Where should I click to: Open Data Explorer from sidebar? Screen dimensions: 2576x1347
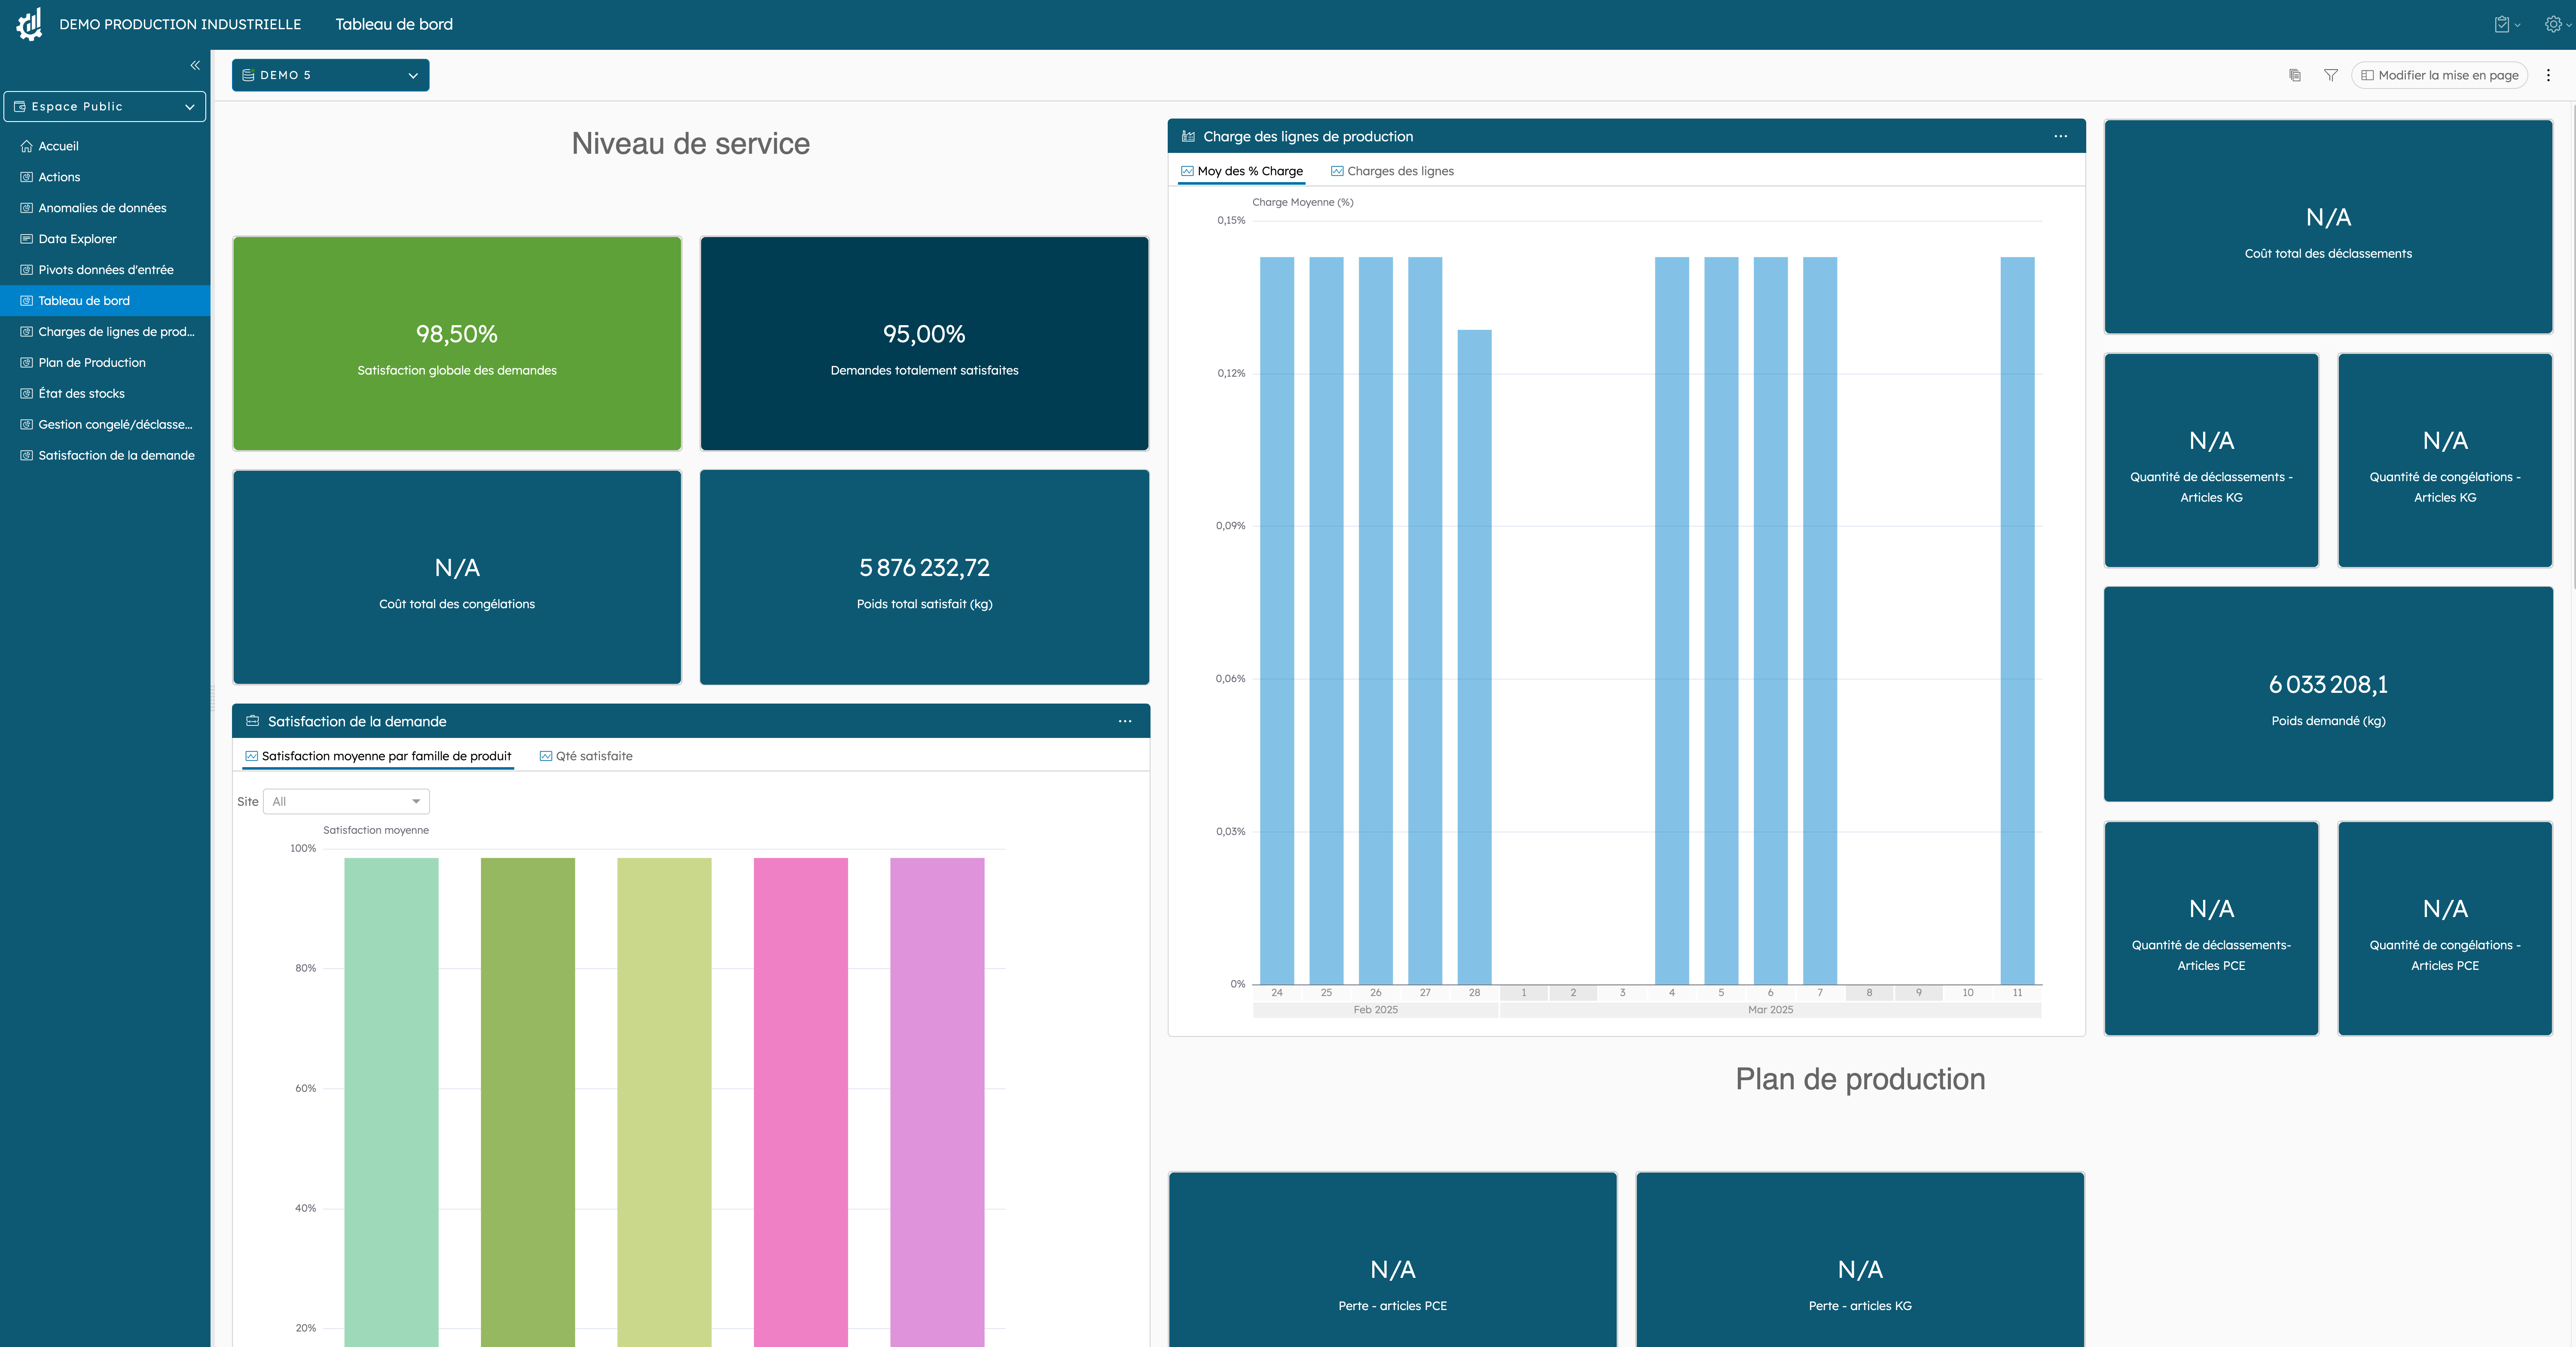coord(77,239)
